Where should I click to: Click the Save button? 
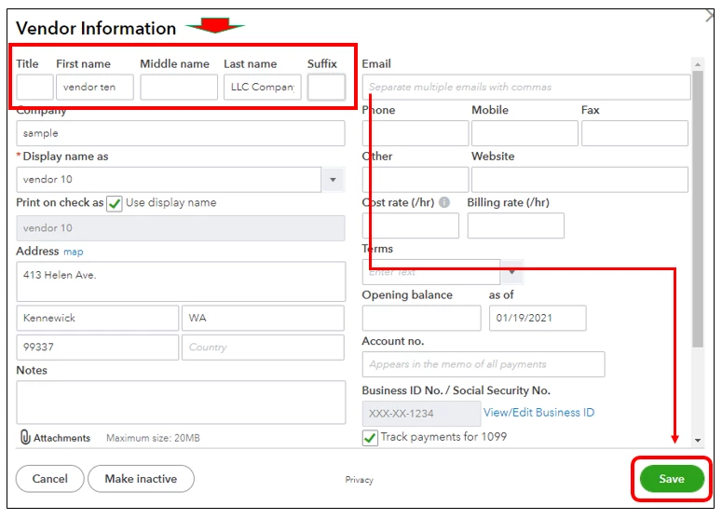coord(672,479)
